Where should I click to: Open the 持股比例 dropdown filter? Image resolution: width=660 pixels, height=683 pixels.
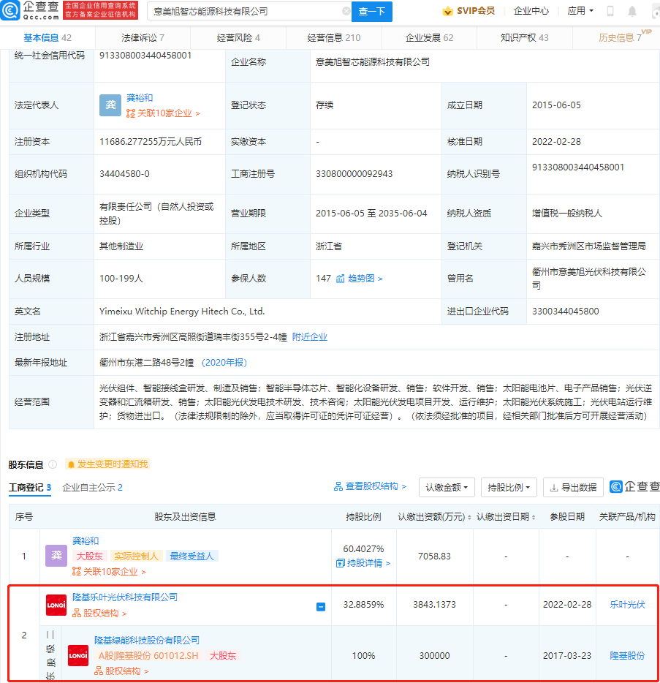tap(509, 487)
